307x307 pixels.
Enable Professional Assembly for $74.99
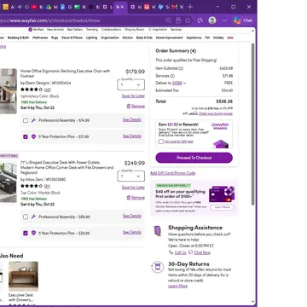point(26,120)
